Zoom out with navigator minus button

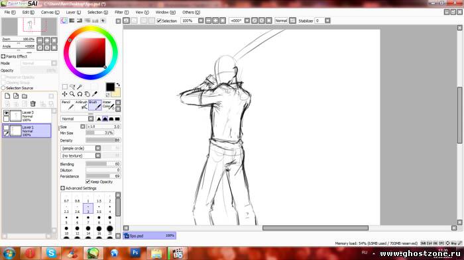pyautogui.click(x=40, y=40)
